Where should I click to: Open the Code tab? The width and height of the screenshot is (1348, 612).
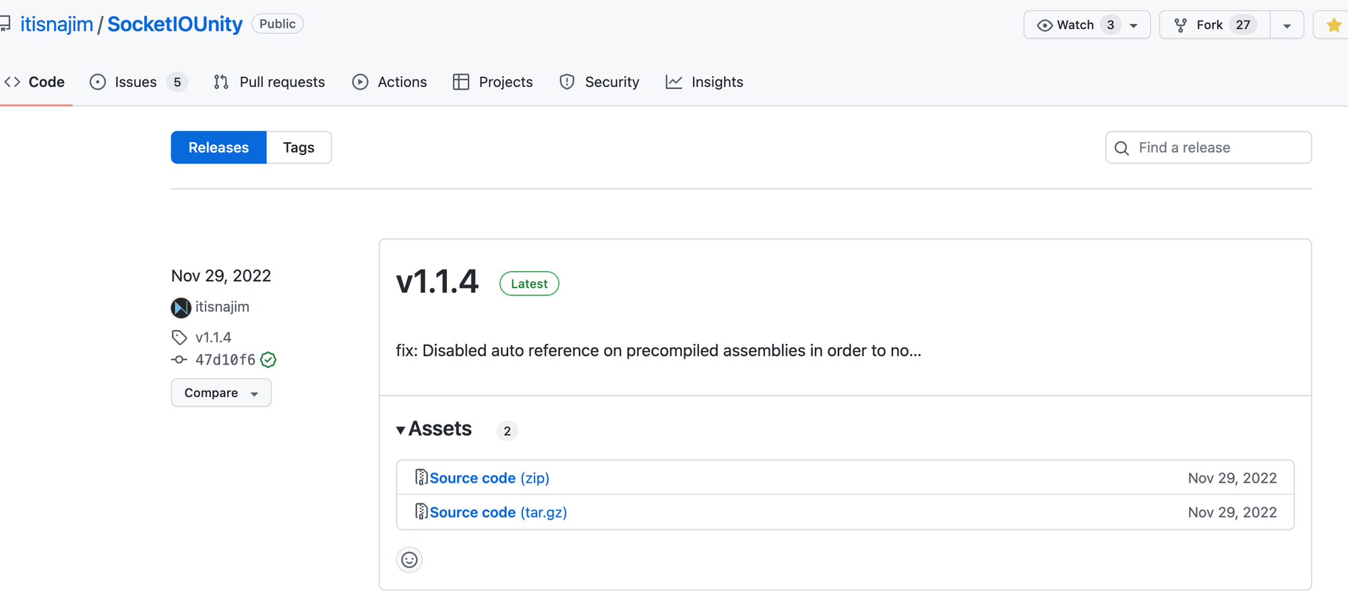pos(35,82)
